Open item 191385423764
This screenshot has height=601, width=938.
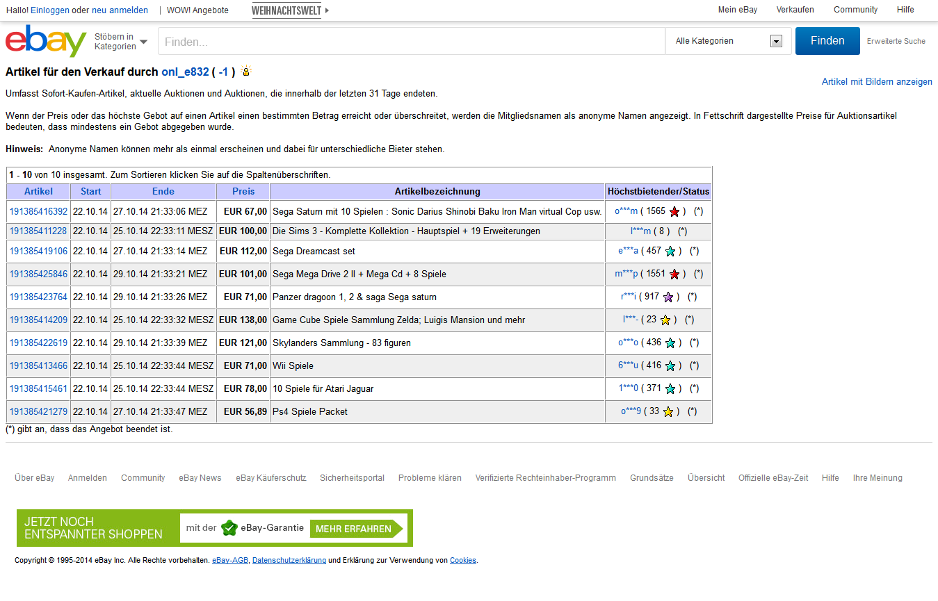coord(38,297)
